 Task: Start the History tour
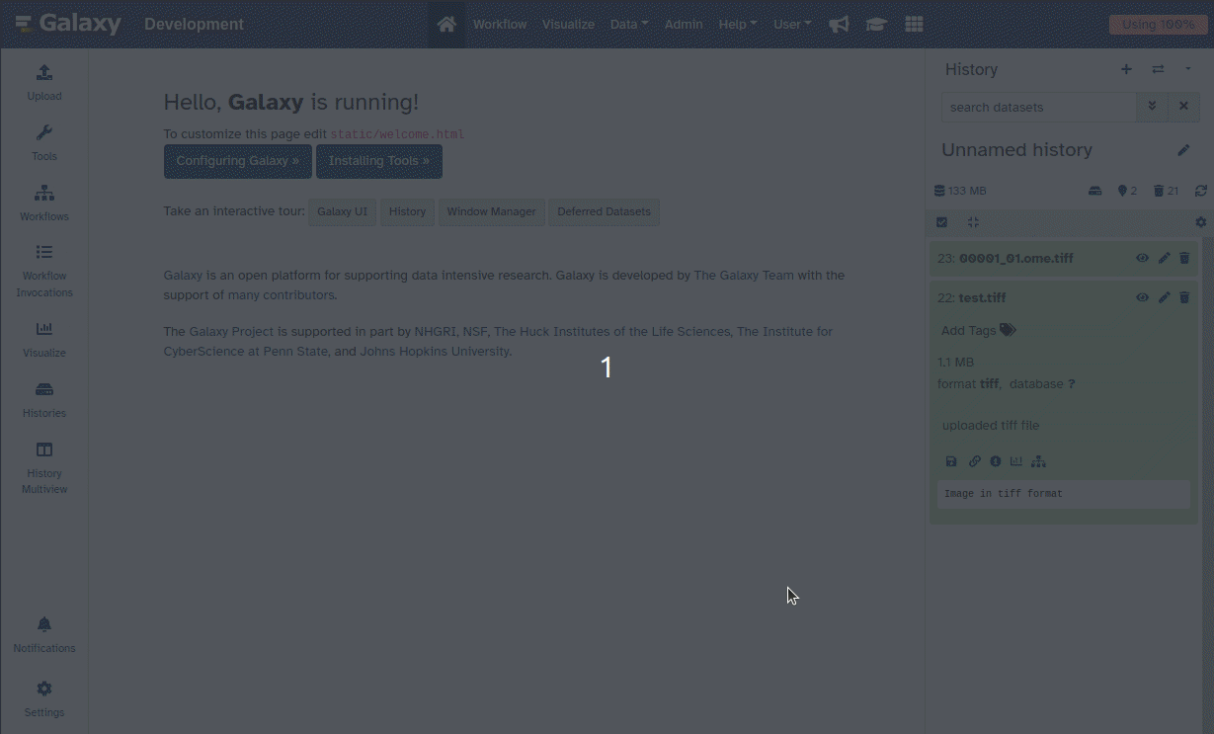[x=407, y=211]
